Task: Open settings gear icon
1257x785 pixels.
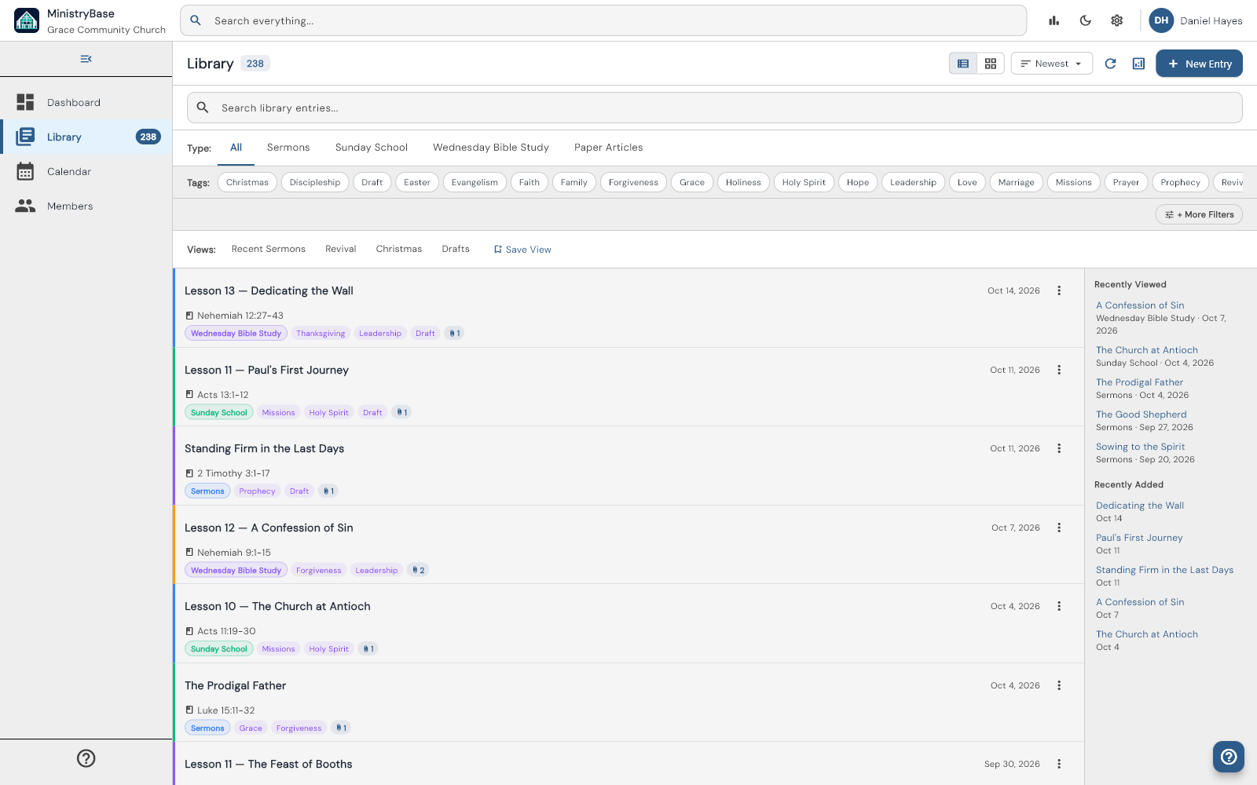Action: [x=1117, y=21]
